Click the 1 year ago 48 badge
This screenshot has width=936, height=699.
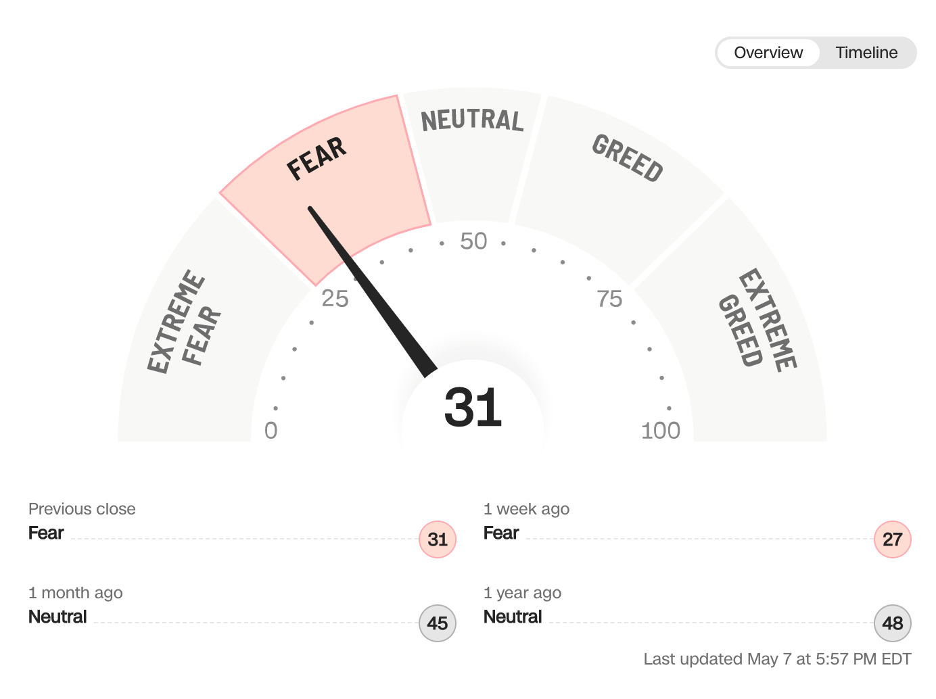click(x=893, y=623)
